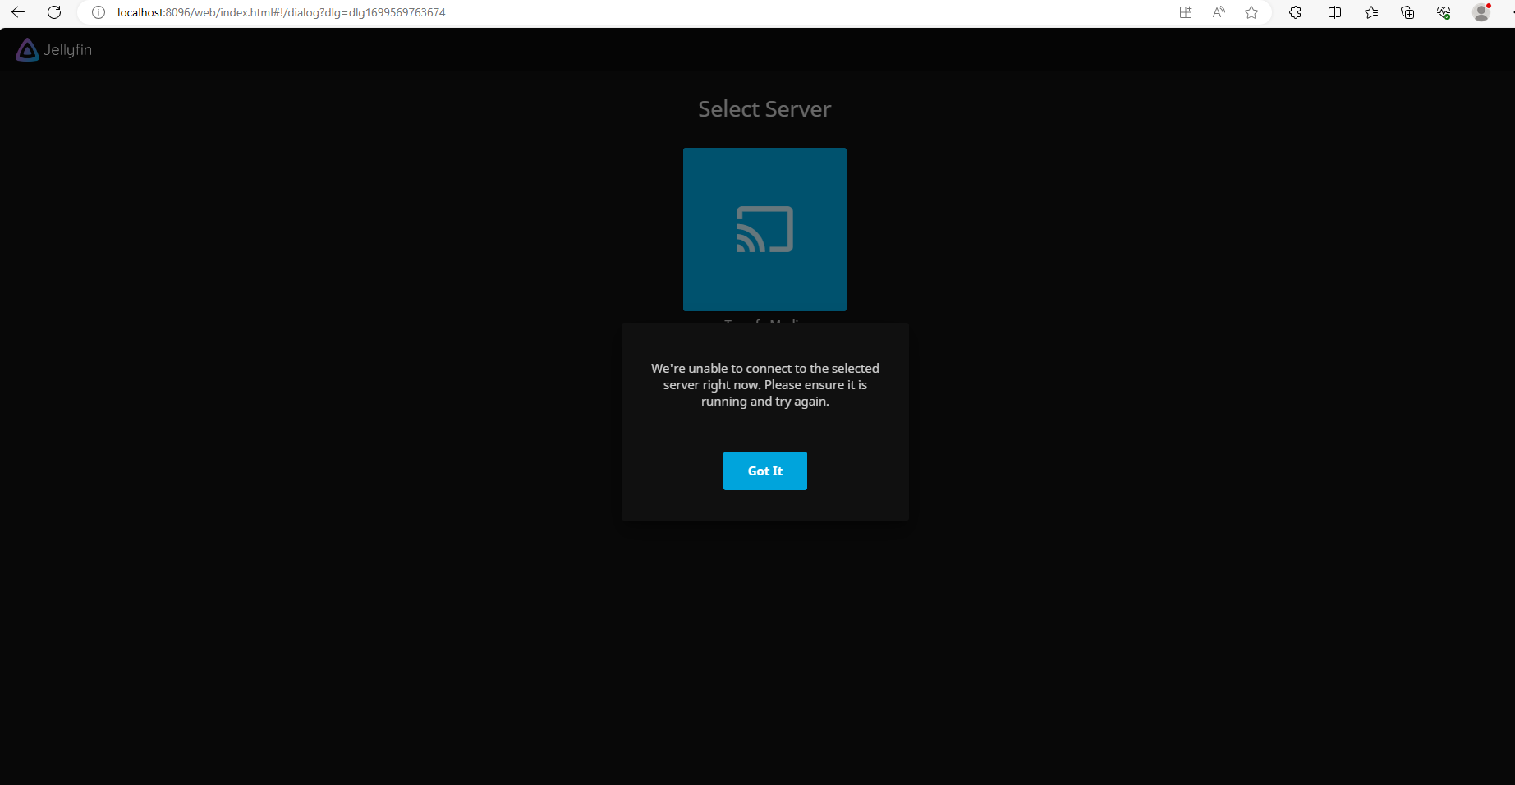Viewport: 1515px width, 785px height.
Task: Open the browser Extensions puzzle icon
Action: tap(1295, 12)
